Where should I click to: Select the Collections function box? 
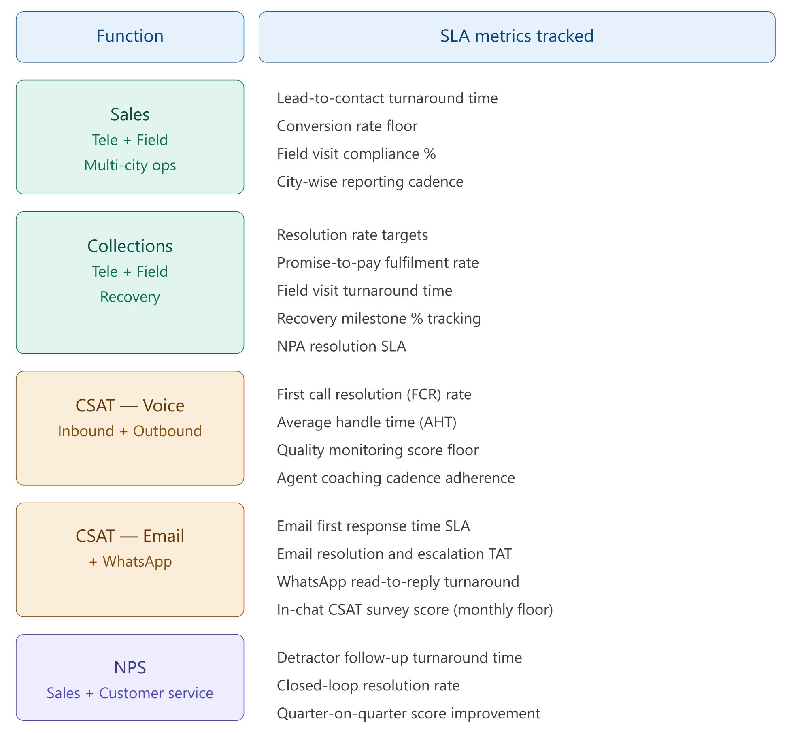click(130, 282)
